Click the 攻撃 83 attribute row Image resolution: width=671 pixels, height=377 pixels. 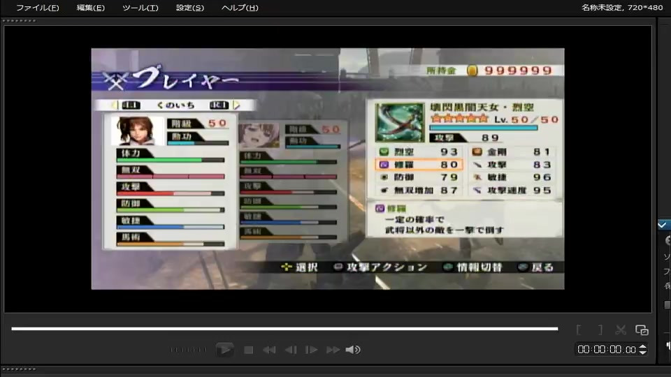point(512,165)
